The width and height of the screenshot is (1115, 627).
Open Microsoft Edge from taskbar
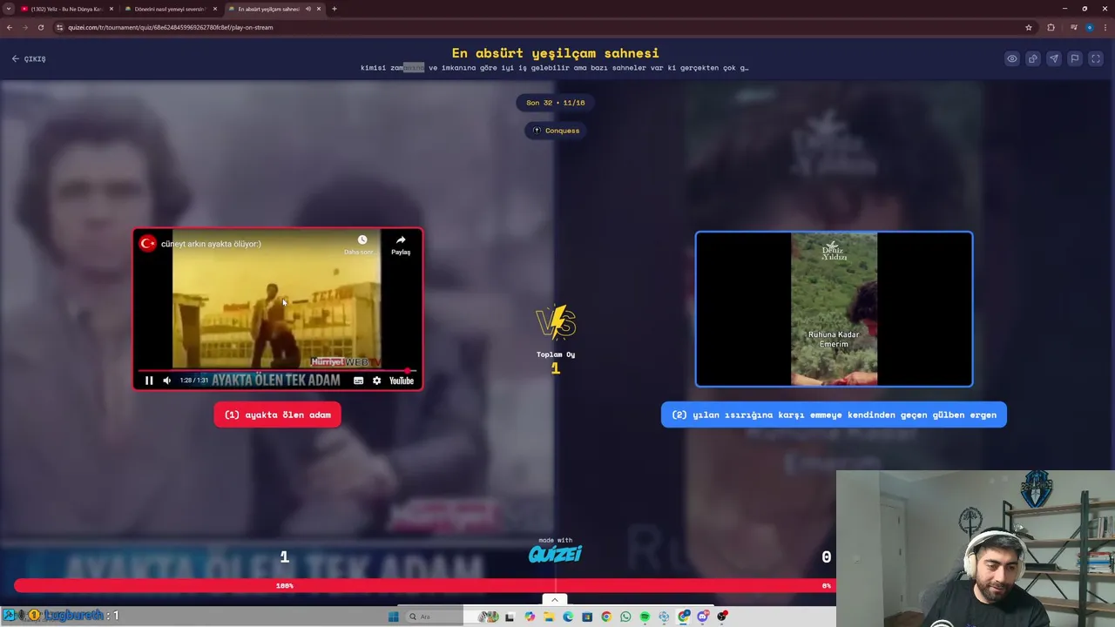568,617
